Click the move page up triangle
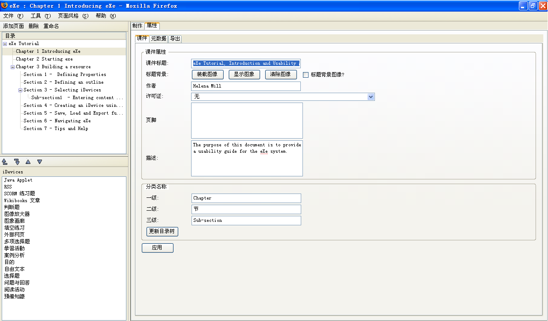Image resolution: width=548 pixels, height=321 pixels. coord(28,162)
